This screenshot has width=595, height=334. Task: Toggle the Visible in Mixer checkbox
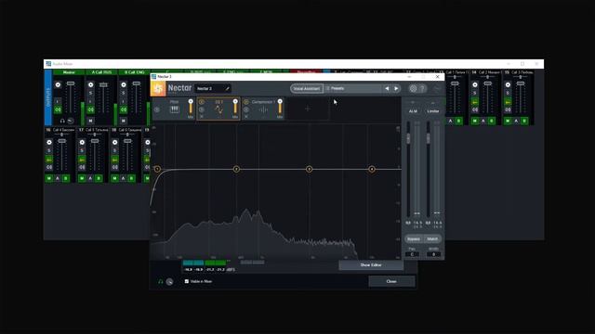pyautogui.click(x=186, y=281)
